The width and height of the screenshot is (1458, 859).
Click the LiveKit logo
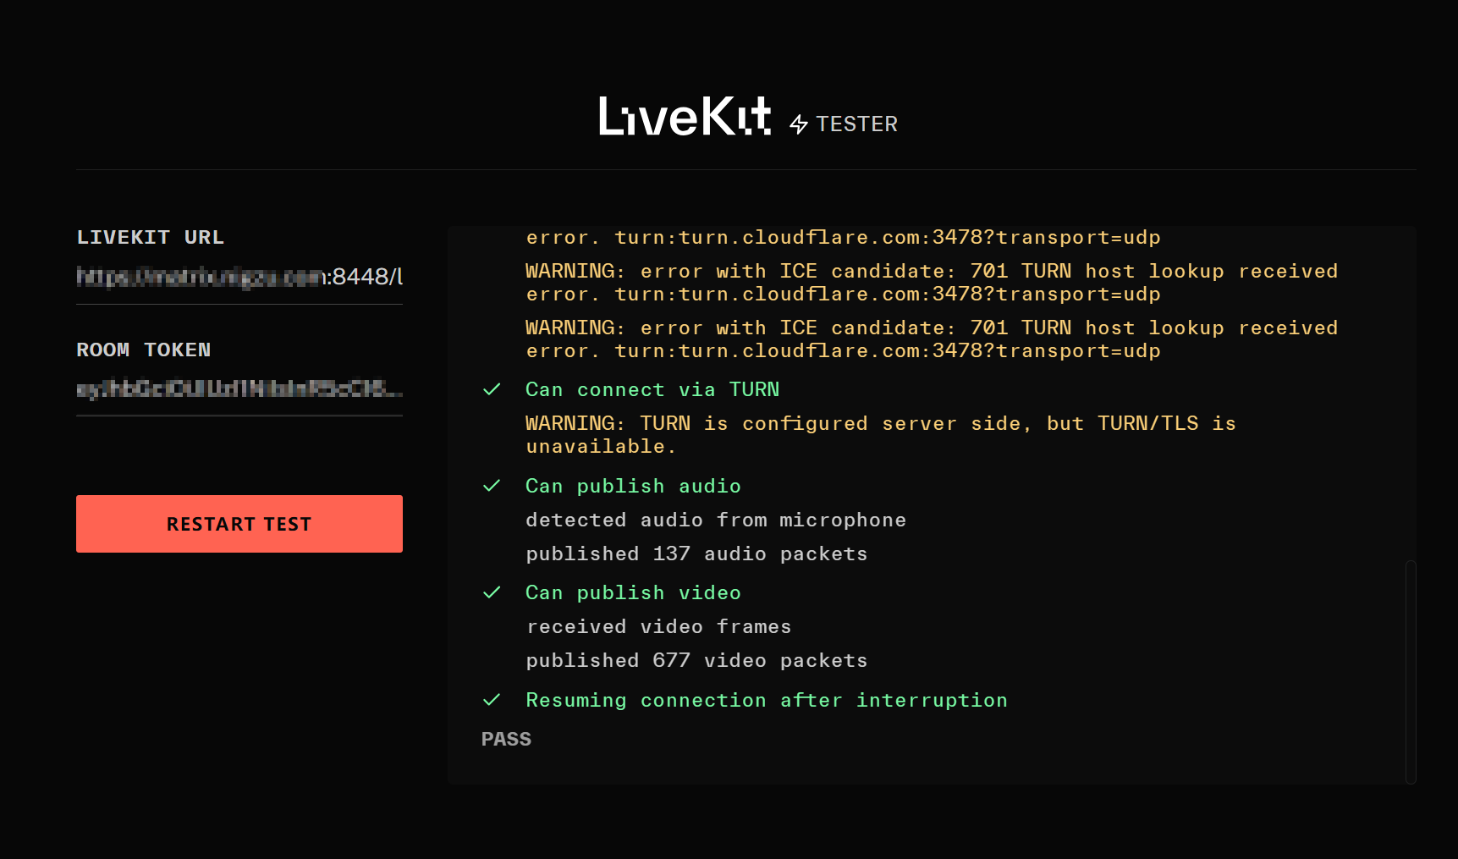[685, 116]
